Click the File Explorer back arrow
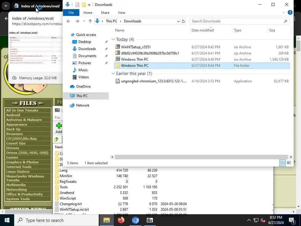This screenshot has width=301, height=226. 68,21
